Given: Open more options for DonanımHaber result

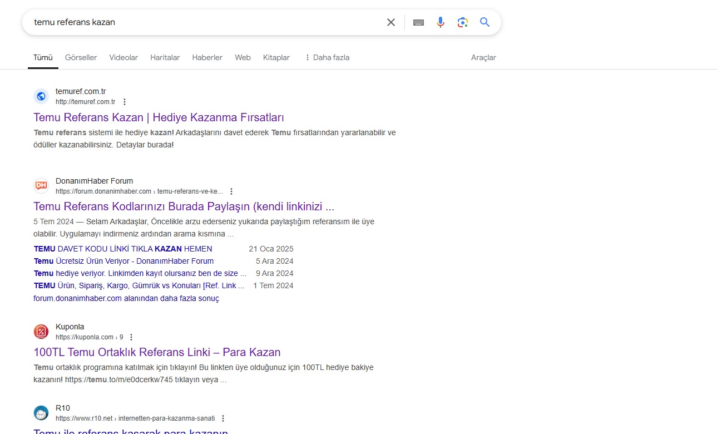Looking at the screenshot, I should pos(231,191).
